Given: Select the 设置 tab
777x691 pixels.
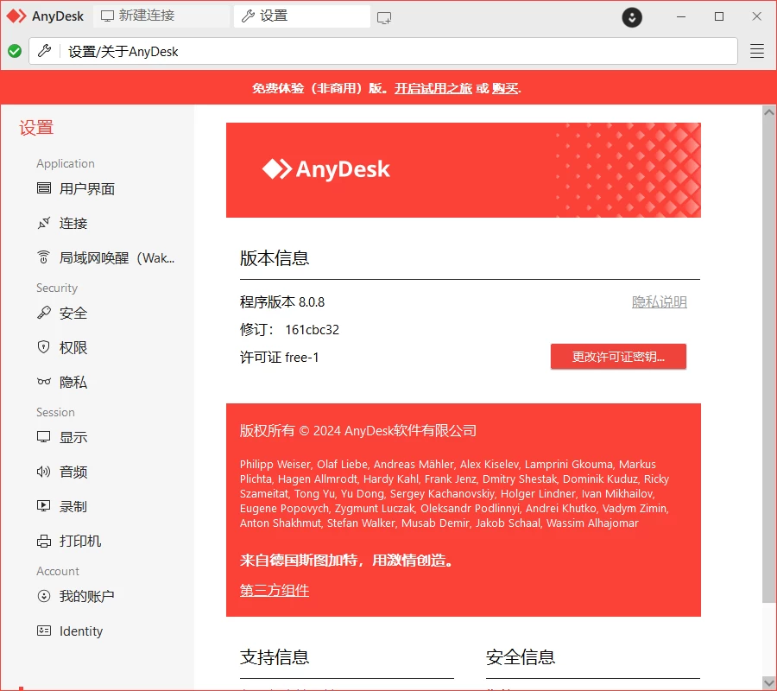Looking at the screenshot, I should (302, 16).
